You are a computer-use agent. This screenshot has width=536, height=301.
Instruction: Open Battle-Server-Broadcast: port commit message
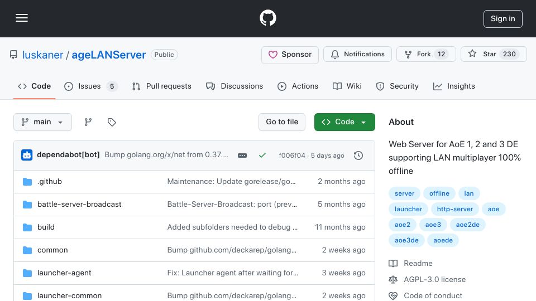click(232, 205)
